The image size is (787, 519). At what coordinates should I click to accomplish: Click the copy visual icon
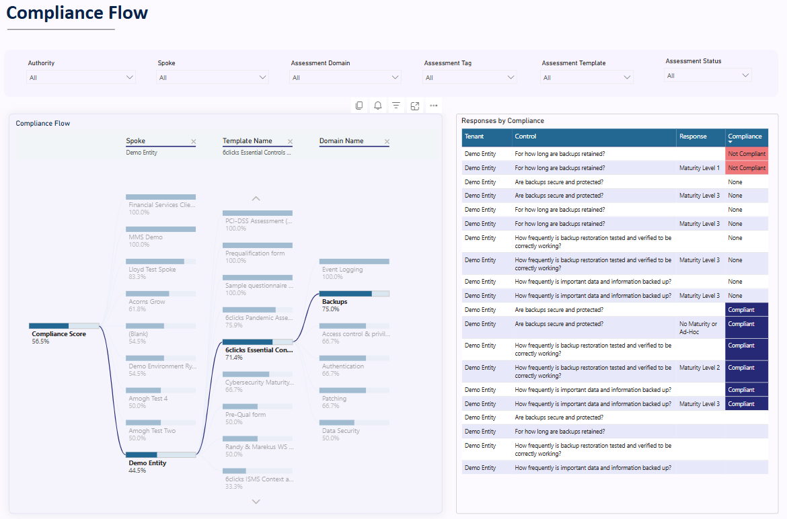(x=359, y=106)
